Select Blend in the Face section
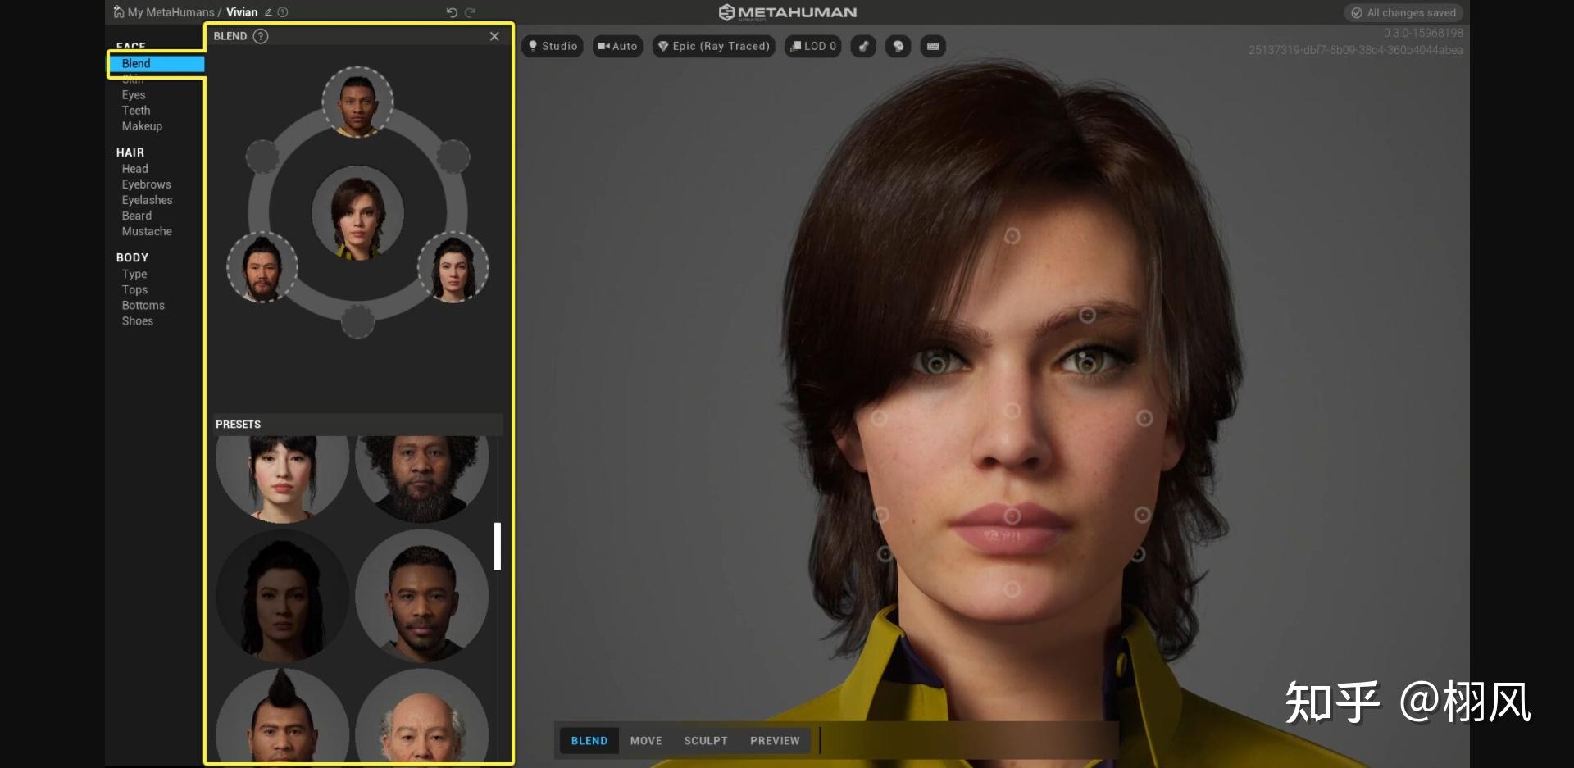 click(157, 64)
